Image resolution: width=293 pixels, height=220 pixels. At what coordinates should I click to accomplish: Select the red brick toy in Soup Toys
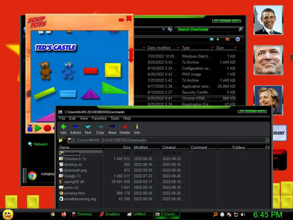[90, 71]
